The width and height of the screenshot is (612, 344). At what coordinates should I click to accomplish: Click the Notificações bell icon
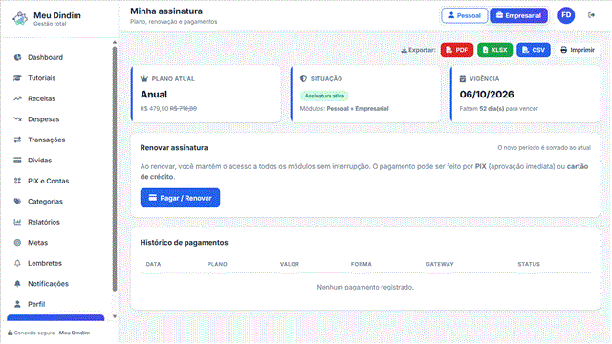tap(17, 284)
